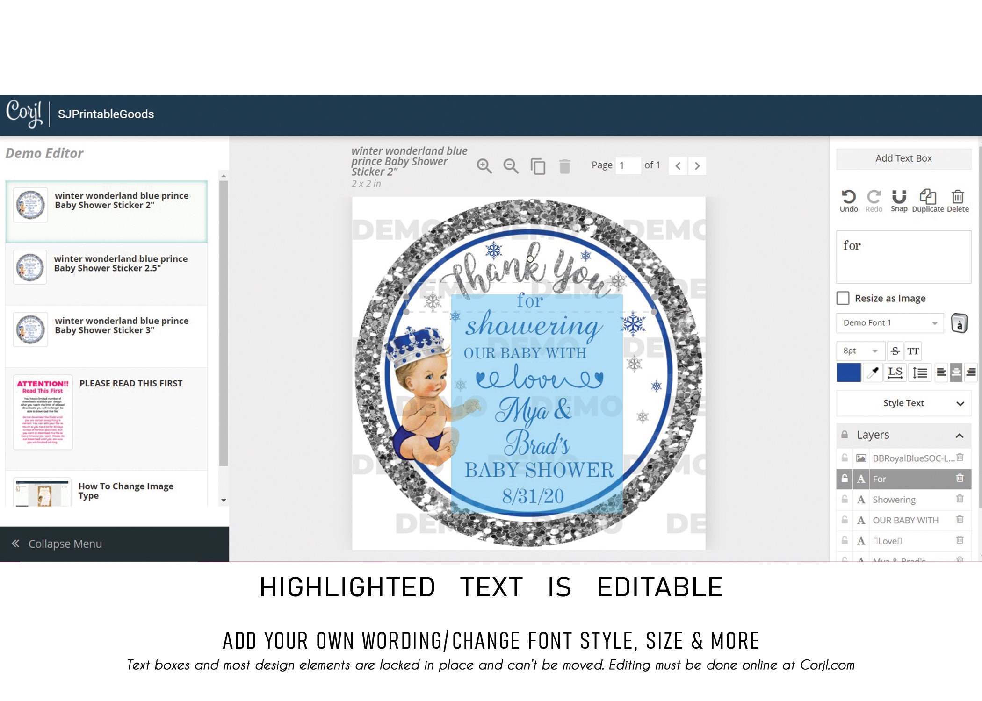Collapse the Layers panel
This screenshot has height=701, width=982.
click(x=959, y=436)
